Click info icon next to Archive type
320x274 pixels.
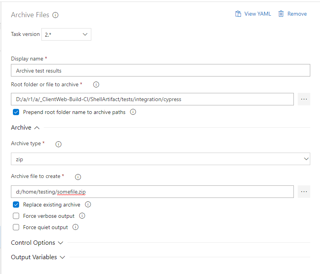coord(59,144)
